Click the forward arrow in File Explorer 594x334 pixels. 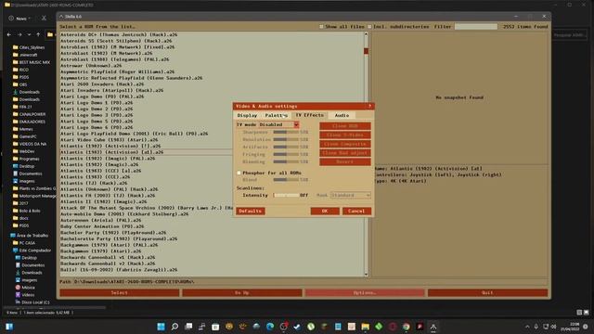(x=19, y=34)
